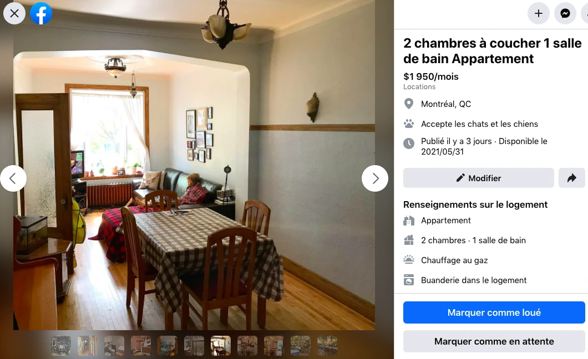Advance to the next photo with right arrow
The height and width of the screenshot is (359, 588).
tap(375, 178)
